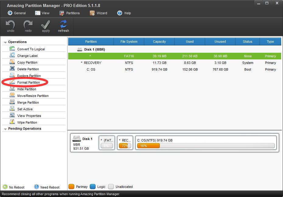Click the Merge Partition icon
The image size is (283, 197).
[x=12, y=102]
